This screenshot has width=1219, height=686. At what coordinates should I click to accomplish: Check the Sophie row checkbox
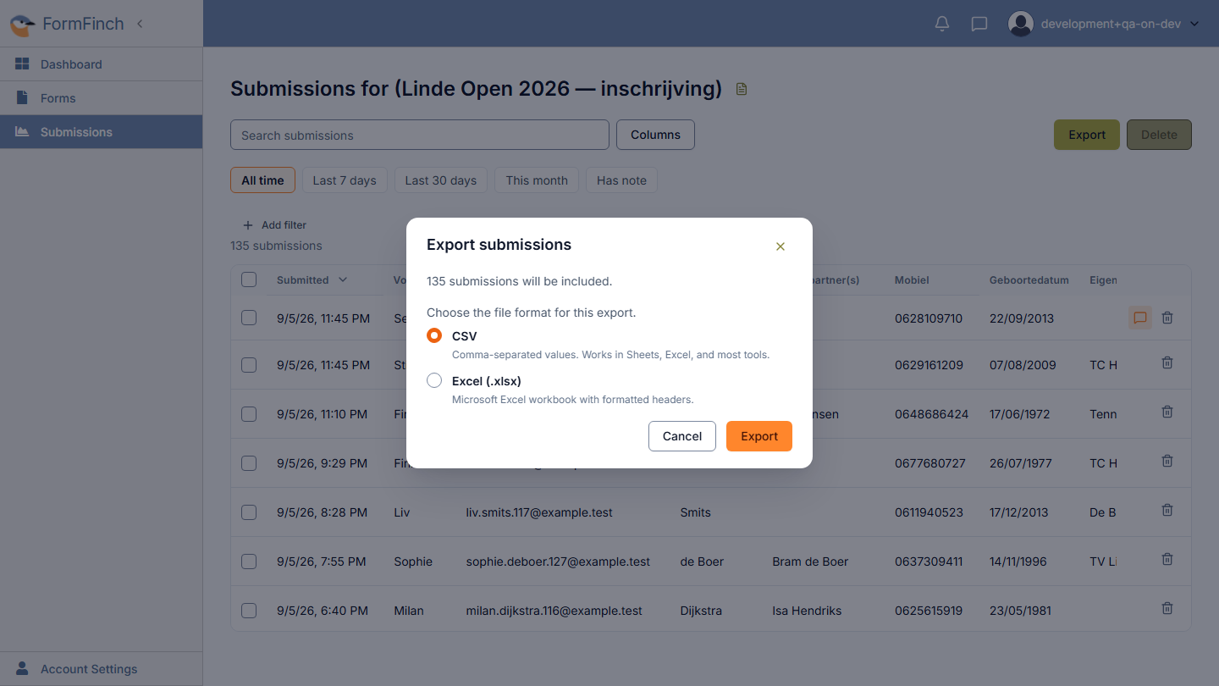click(x=249, y=562)
